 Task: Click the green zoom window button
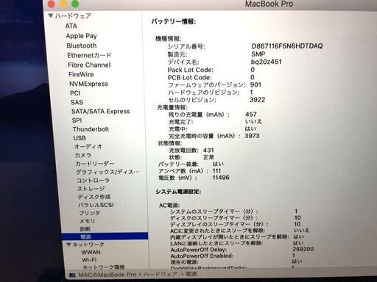(75, 4)
